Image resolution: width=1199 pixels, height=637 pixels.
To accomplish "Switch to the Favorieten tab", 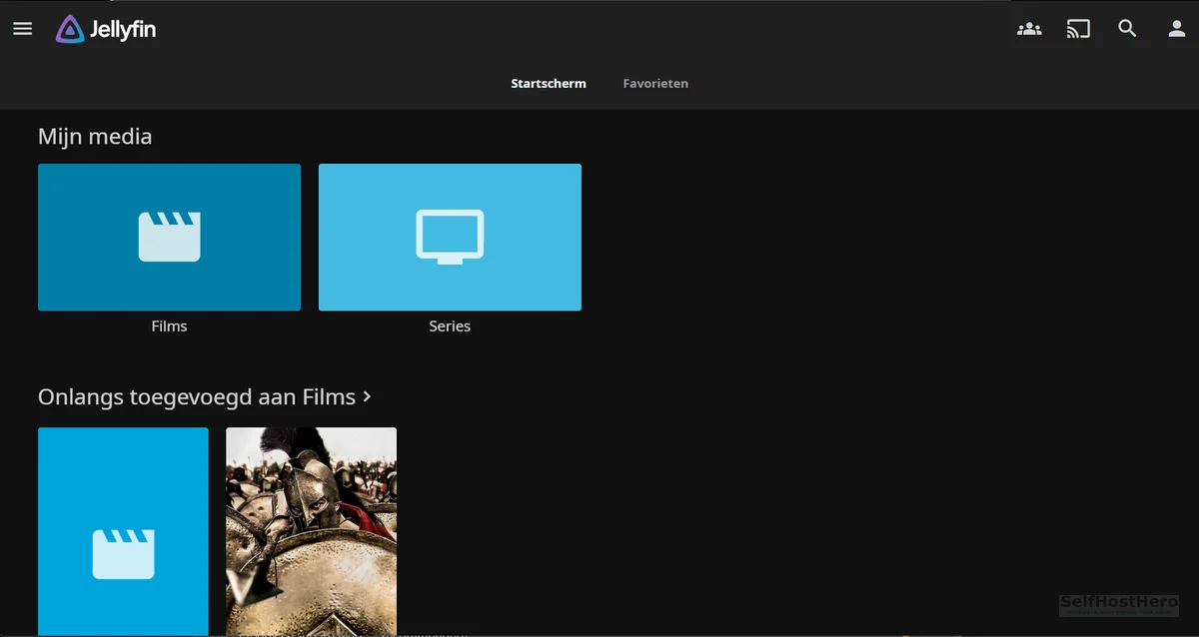I will (655, 84).
